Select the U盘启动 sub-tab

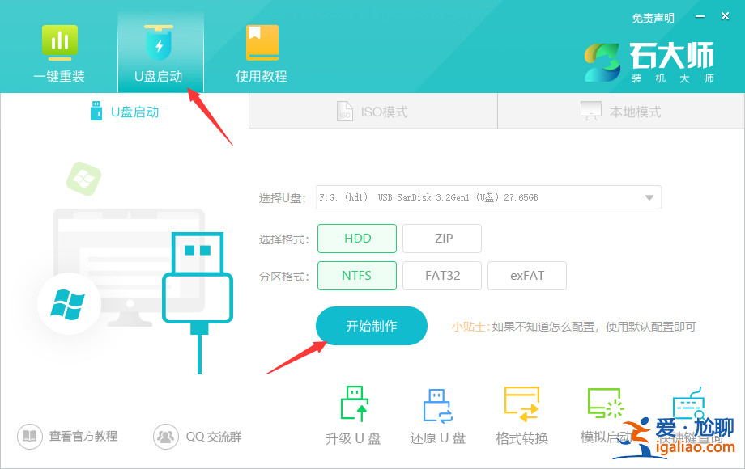click(123, 111)
